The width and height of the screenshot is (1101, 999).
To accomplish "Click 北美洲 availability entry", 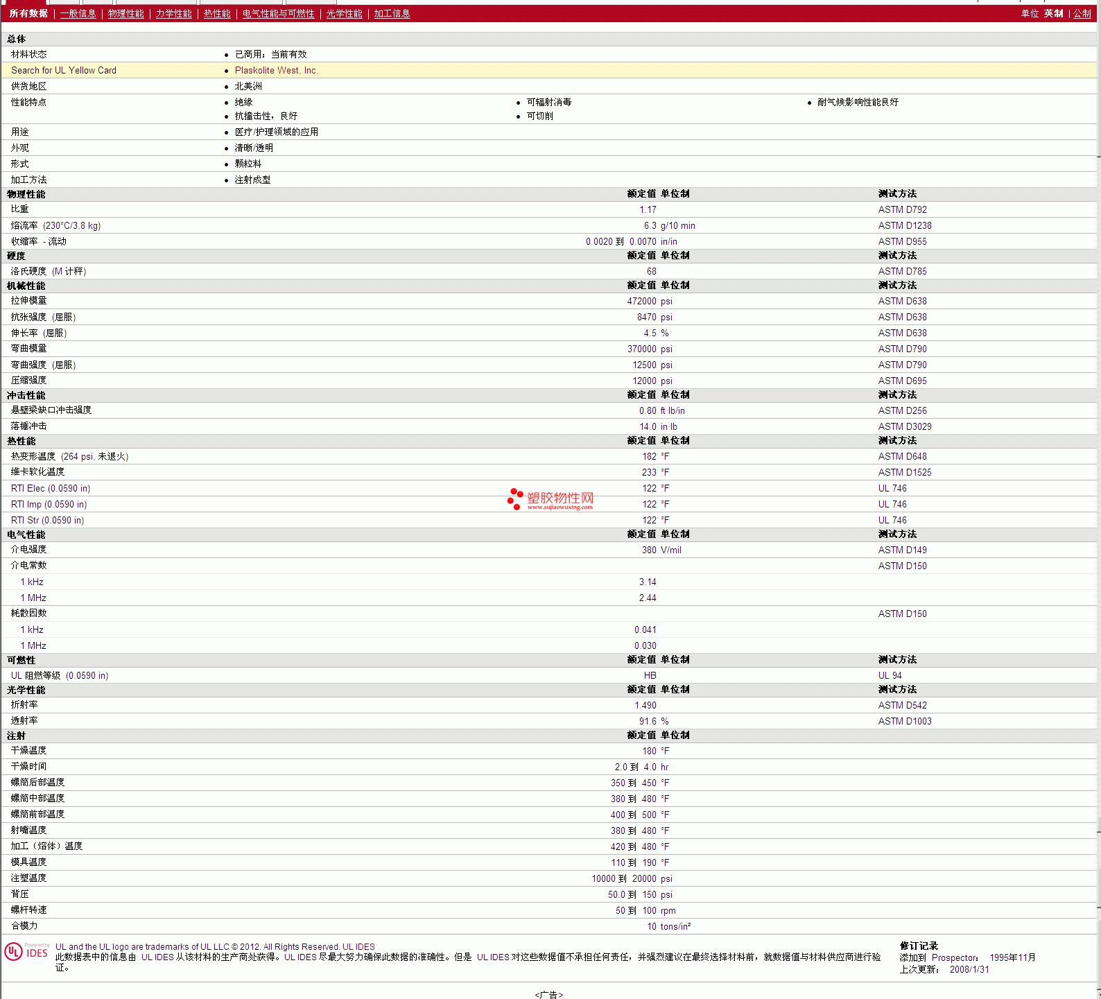I will pos(248,86).
